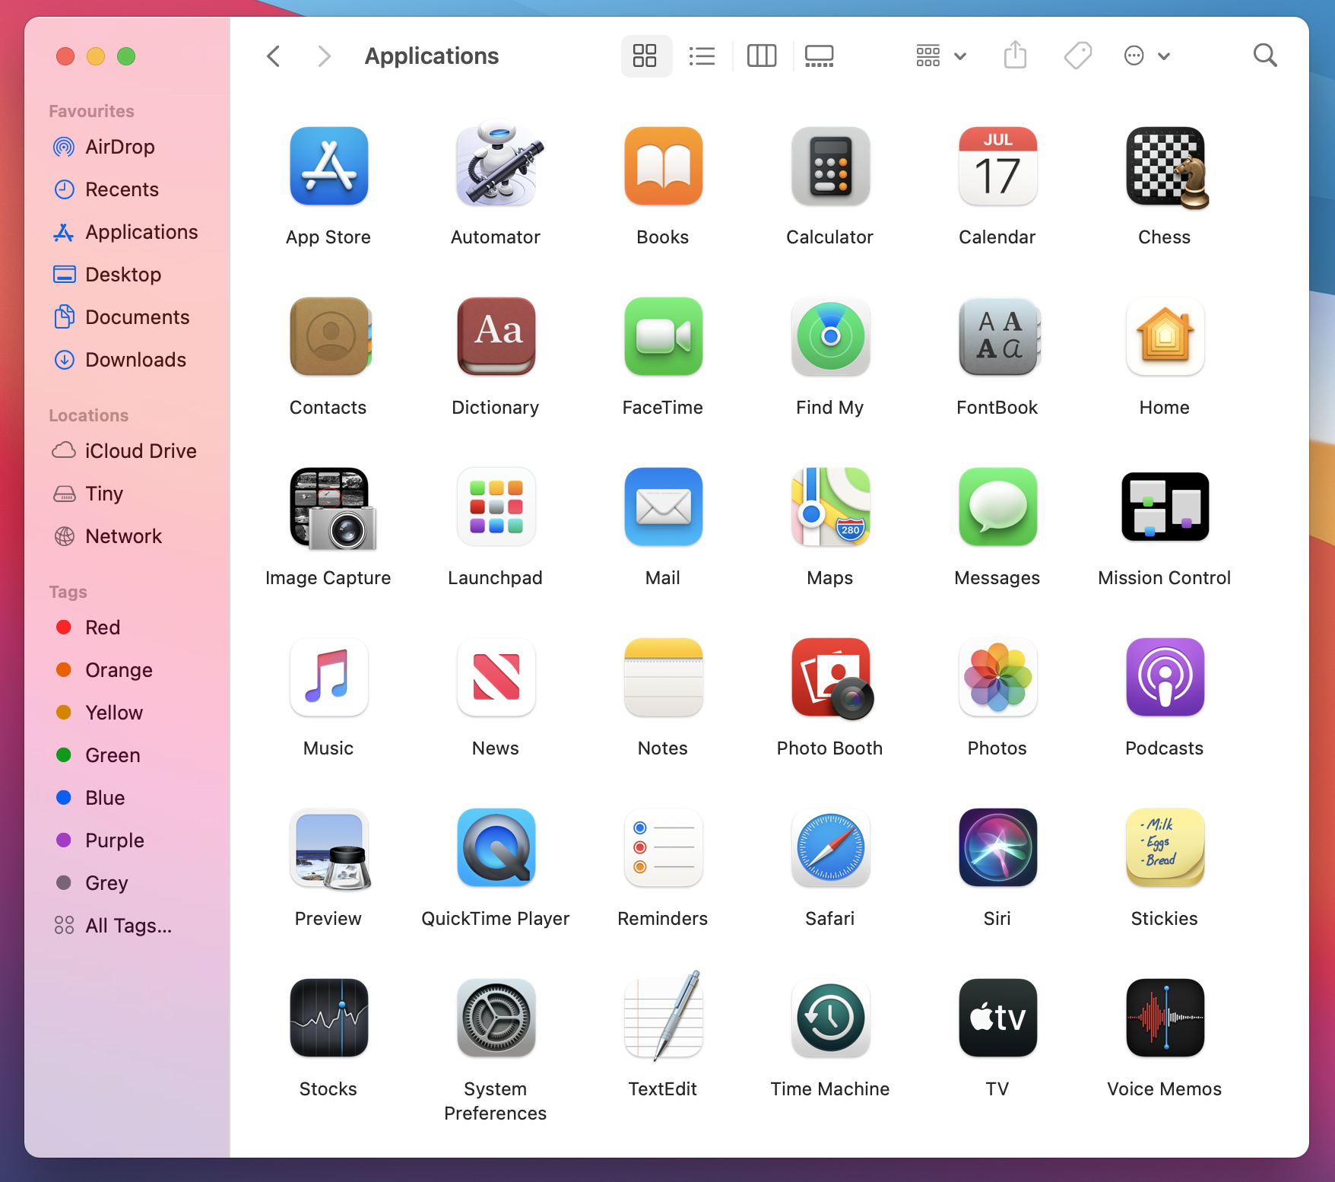Select the Photos app icon
Screen dimensions: 1335x1182
[x=997, y=677]
